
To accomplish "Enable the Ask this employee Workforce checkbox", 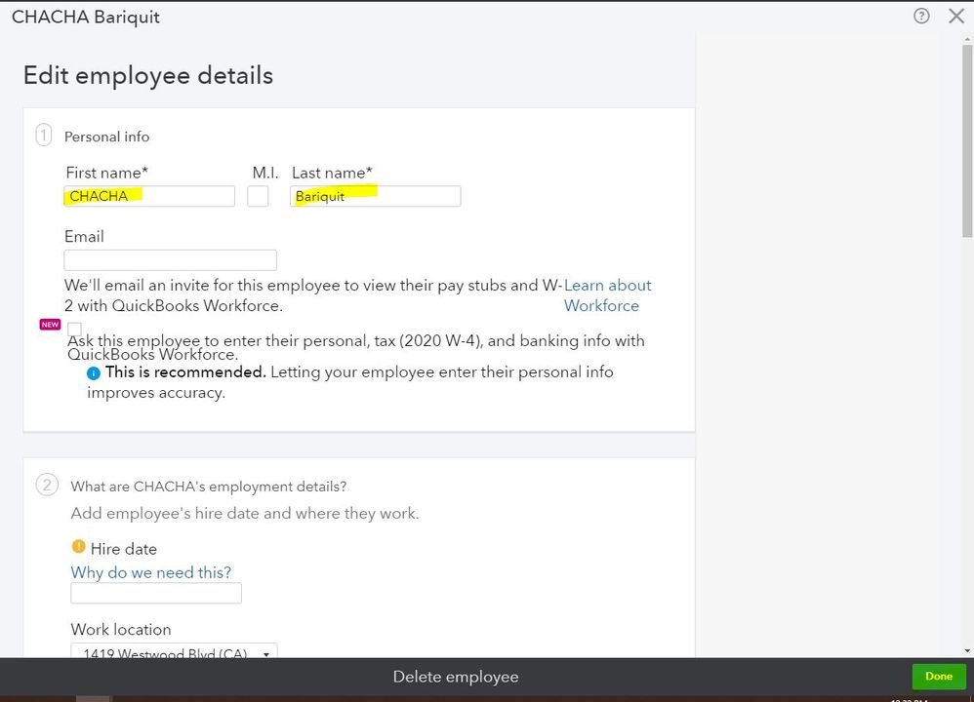I will [74, 329].
